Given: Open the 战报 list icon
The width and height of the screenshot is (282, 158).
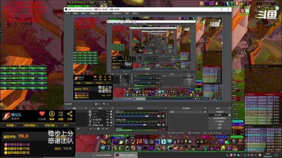Looking at the screenshot, I should (61, 114).
